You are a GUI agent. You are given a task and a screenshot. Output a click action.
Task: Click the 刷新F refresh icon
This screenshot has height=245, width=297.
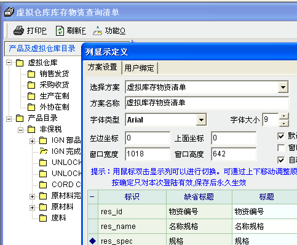[60, 31]
